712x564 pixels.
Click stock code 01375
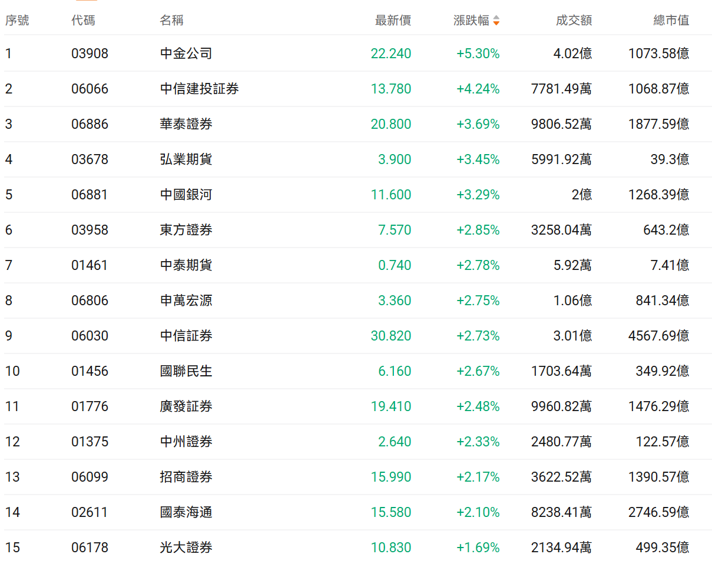(x=90, y=442)
